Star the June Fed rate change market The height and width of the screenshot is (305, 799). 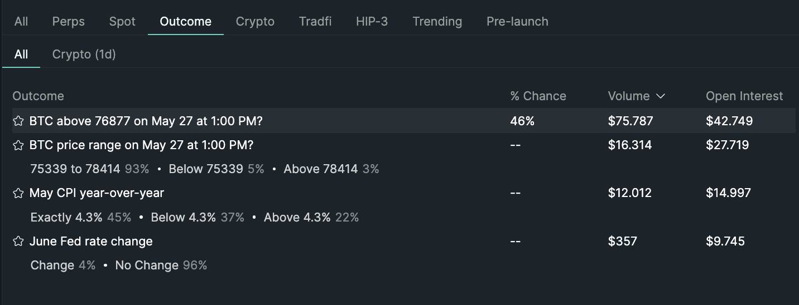[x=18, y=241]
